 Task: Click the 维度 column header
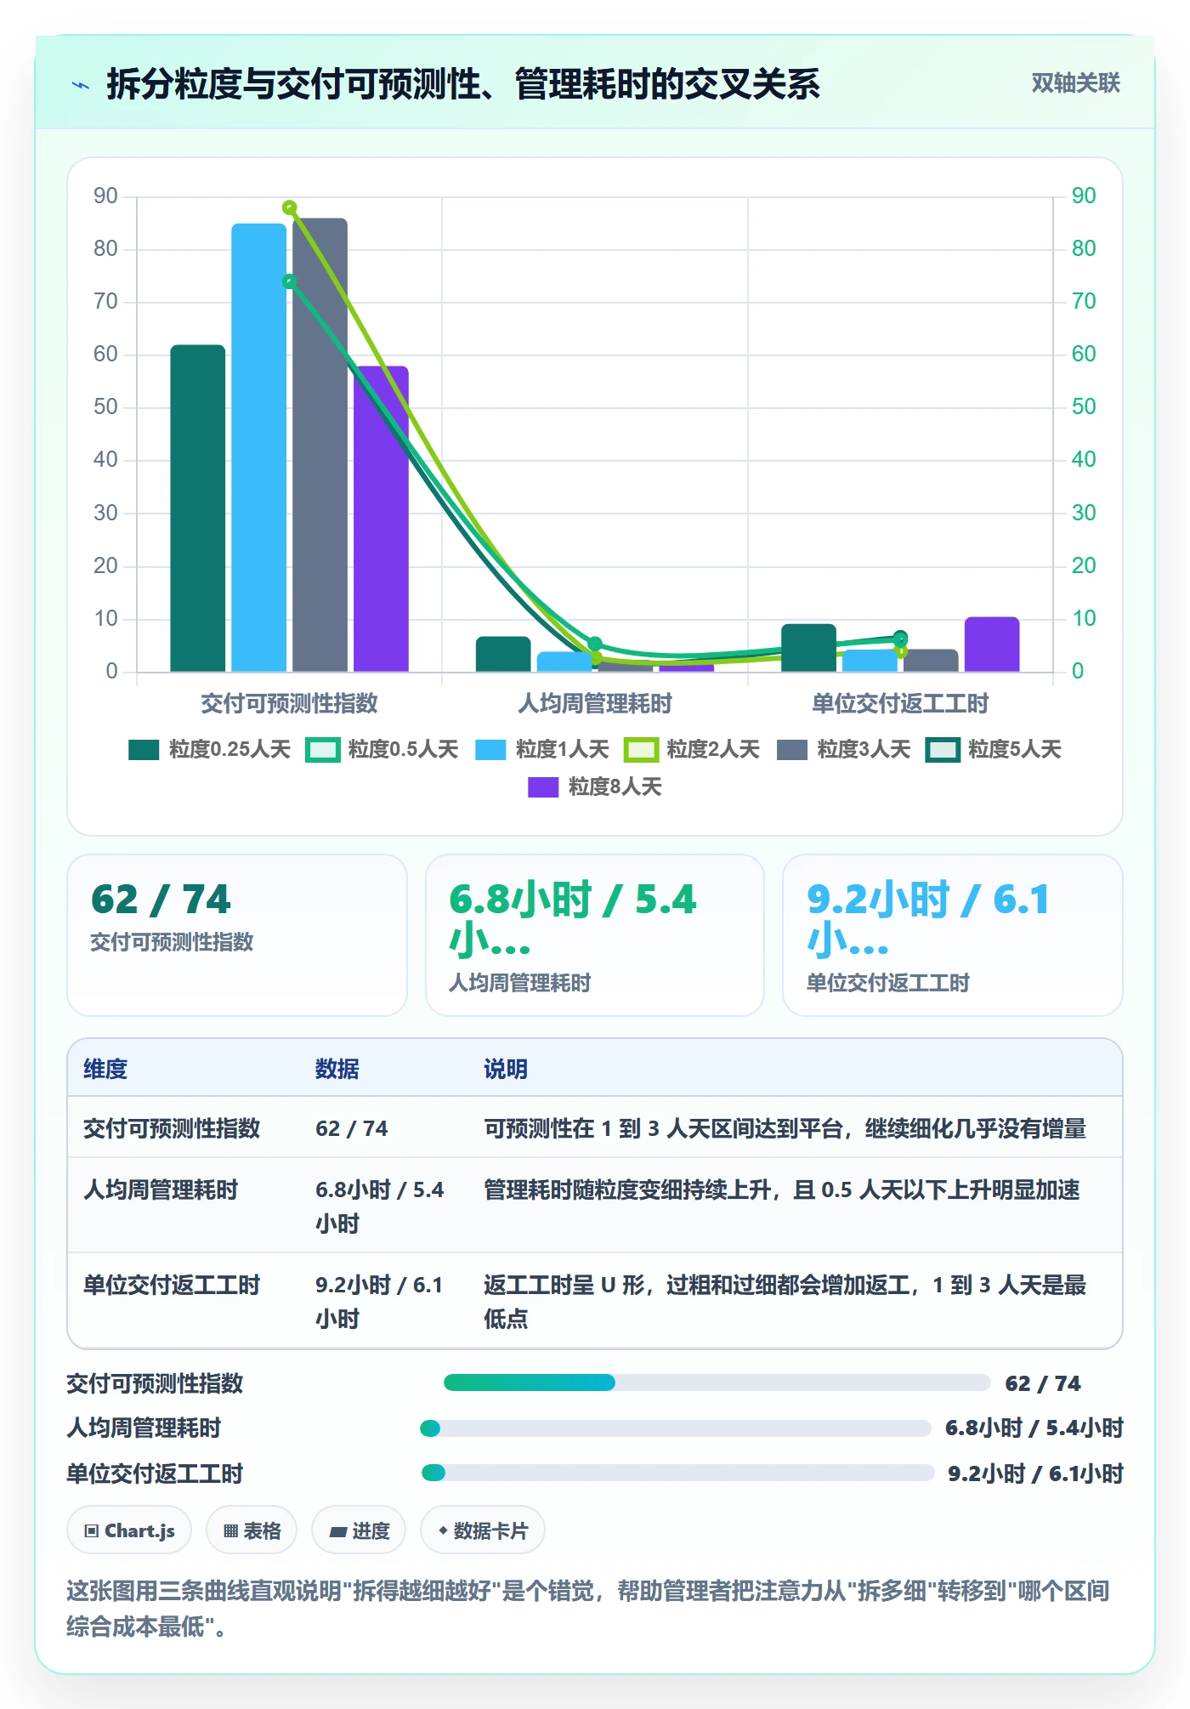point(105,1069)
